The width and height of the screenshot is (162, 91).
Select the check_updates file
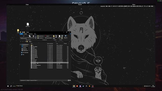point(50,47)
